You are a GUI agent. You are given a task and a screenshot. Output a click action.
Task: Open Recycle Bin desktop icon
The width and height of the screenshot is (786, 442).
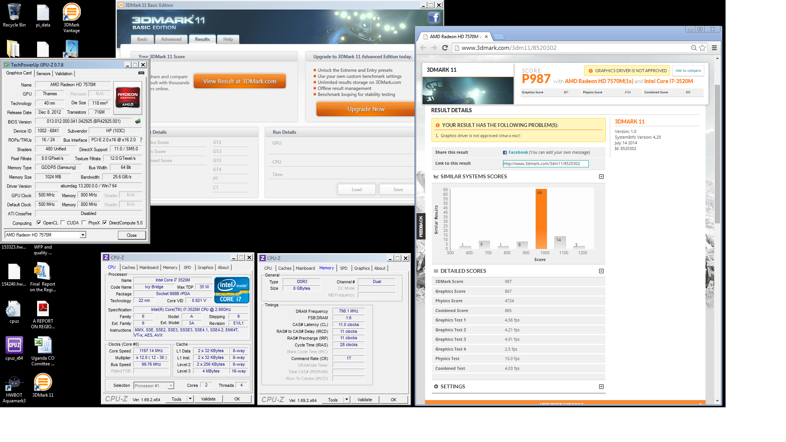[x=14, y=15]
